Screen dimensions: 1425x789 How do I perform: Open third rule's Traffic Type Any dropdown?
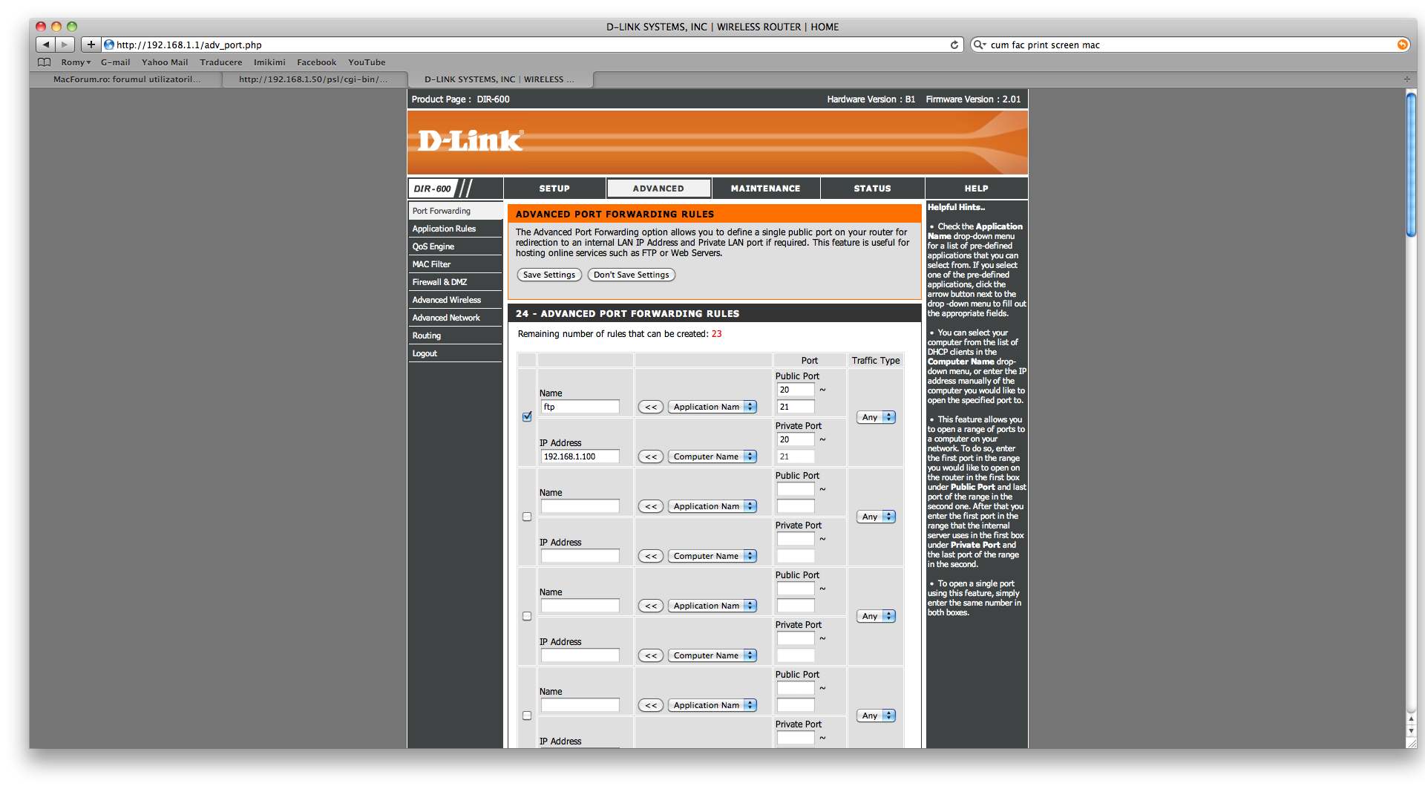tap(877, 617)
